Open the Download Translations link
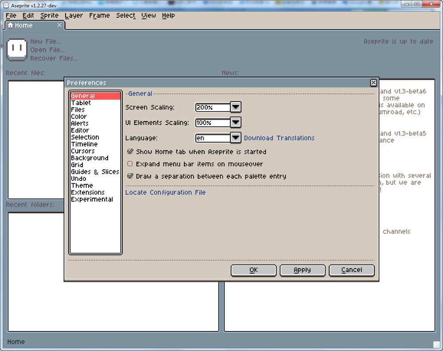Viewport: 443px width, 351px height. click(279, 138)
